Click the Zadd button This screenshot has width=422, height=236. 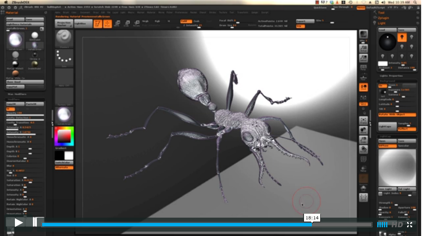click(186, 21)
